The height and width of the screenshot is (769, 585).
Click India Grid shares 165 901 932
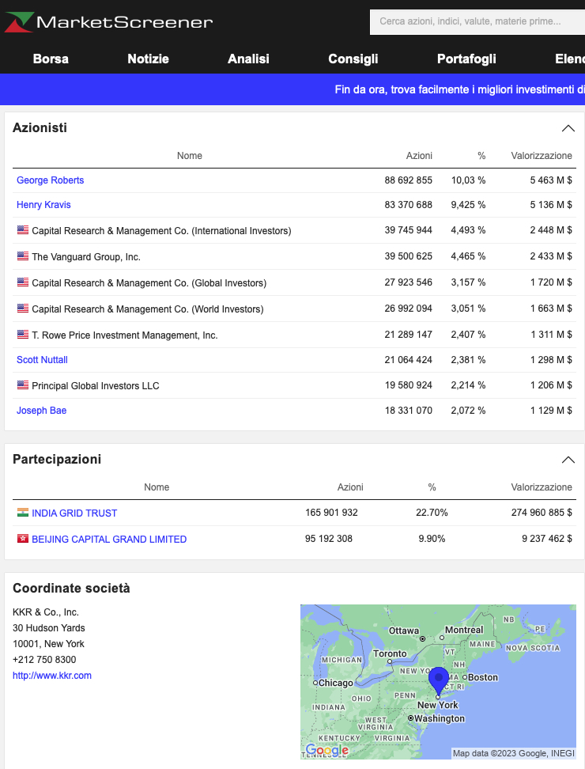coord(331,512)
